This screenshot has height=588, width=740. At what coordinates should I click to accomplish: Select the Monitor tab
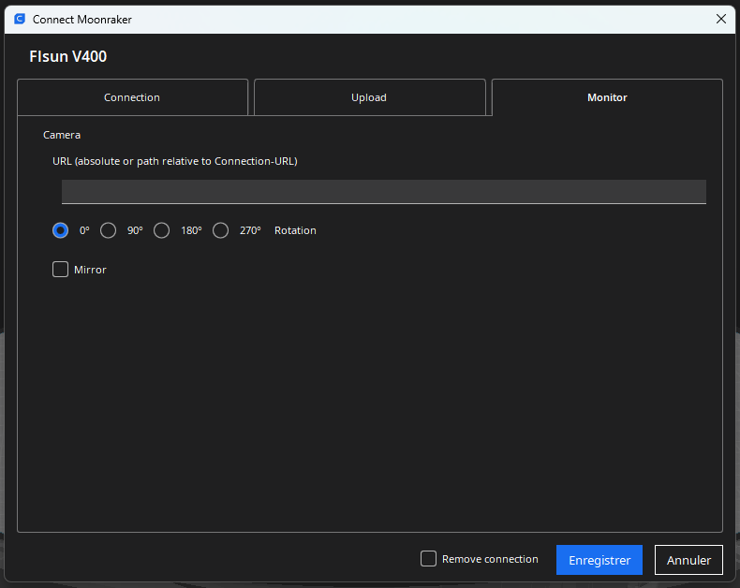(x=607, y=97)
